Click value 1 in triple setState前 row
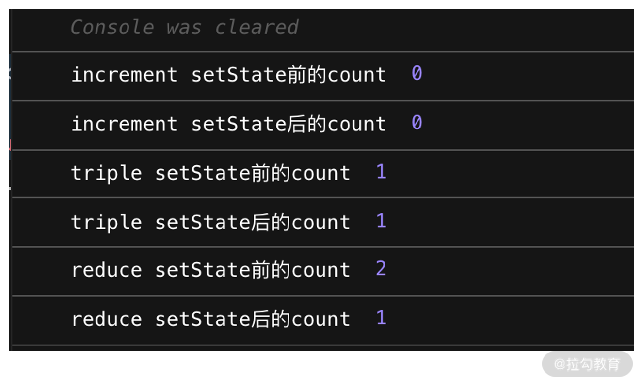The width and height of the screenshot is (641, 385). click(381, 172)
